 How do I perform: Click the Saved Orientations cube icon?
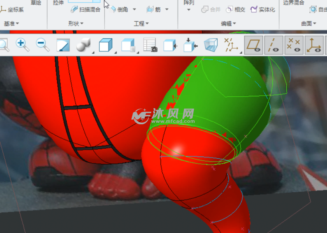[128, 45]
